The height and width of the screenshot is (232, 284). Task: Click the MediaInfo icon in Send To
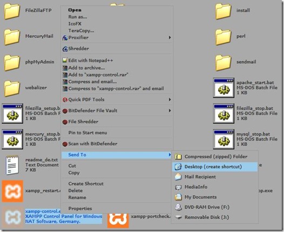[178, 187]
